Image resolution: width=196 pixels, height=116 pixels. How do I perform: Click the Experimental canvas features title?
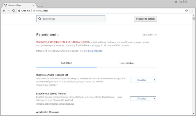[51, 94]
